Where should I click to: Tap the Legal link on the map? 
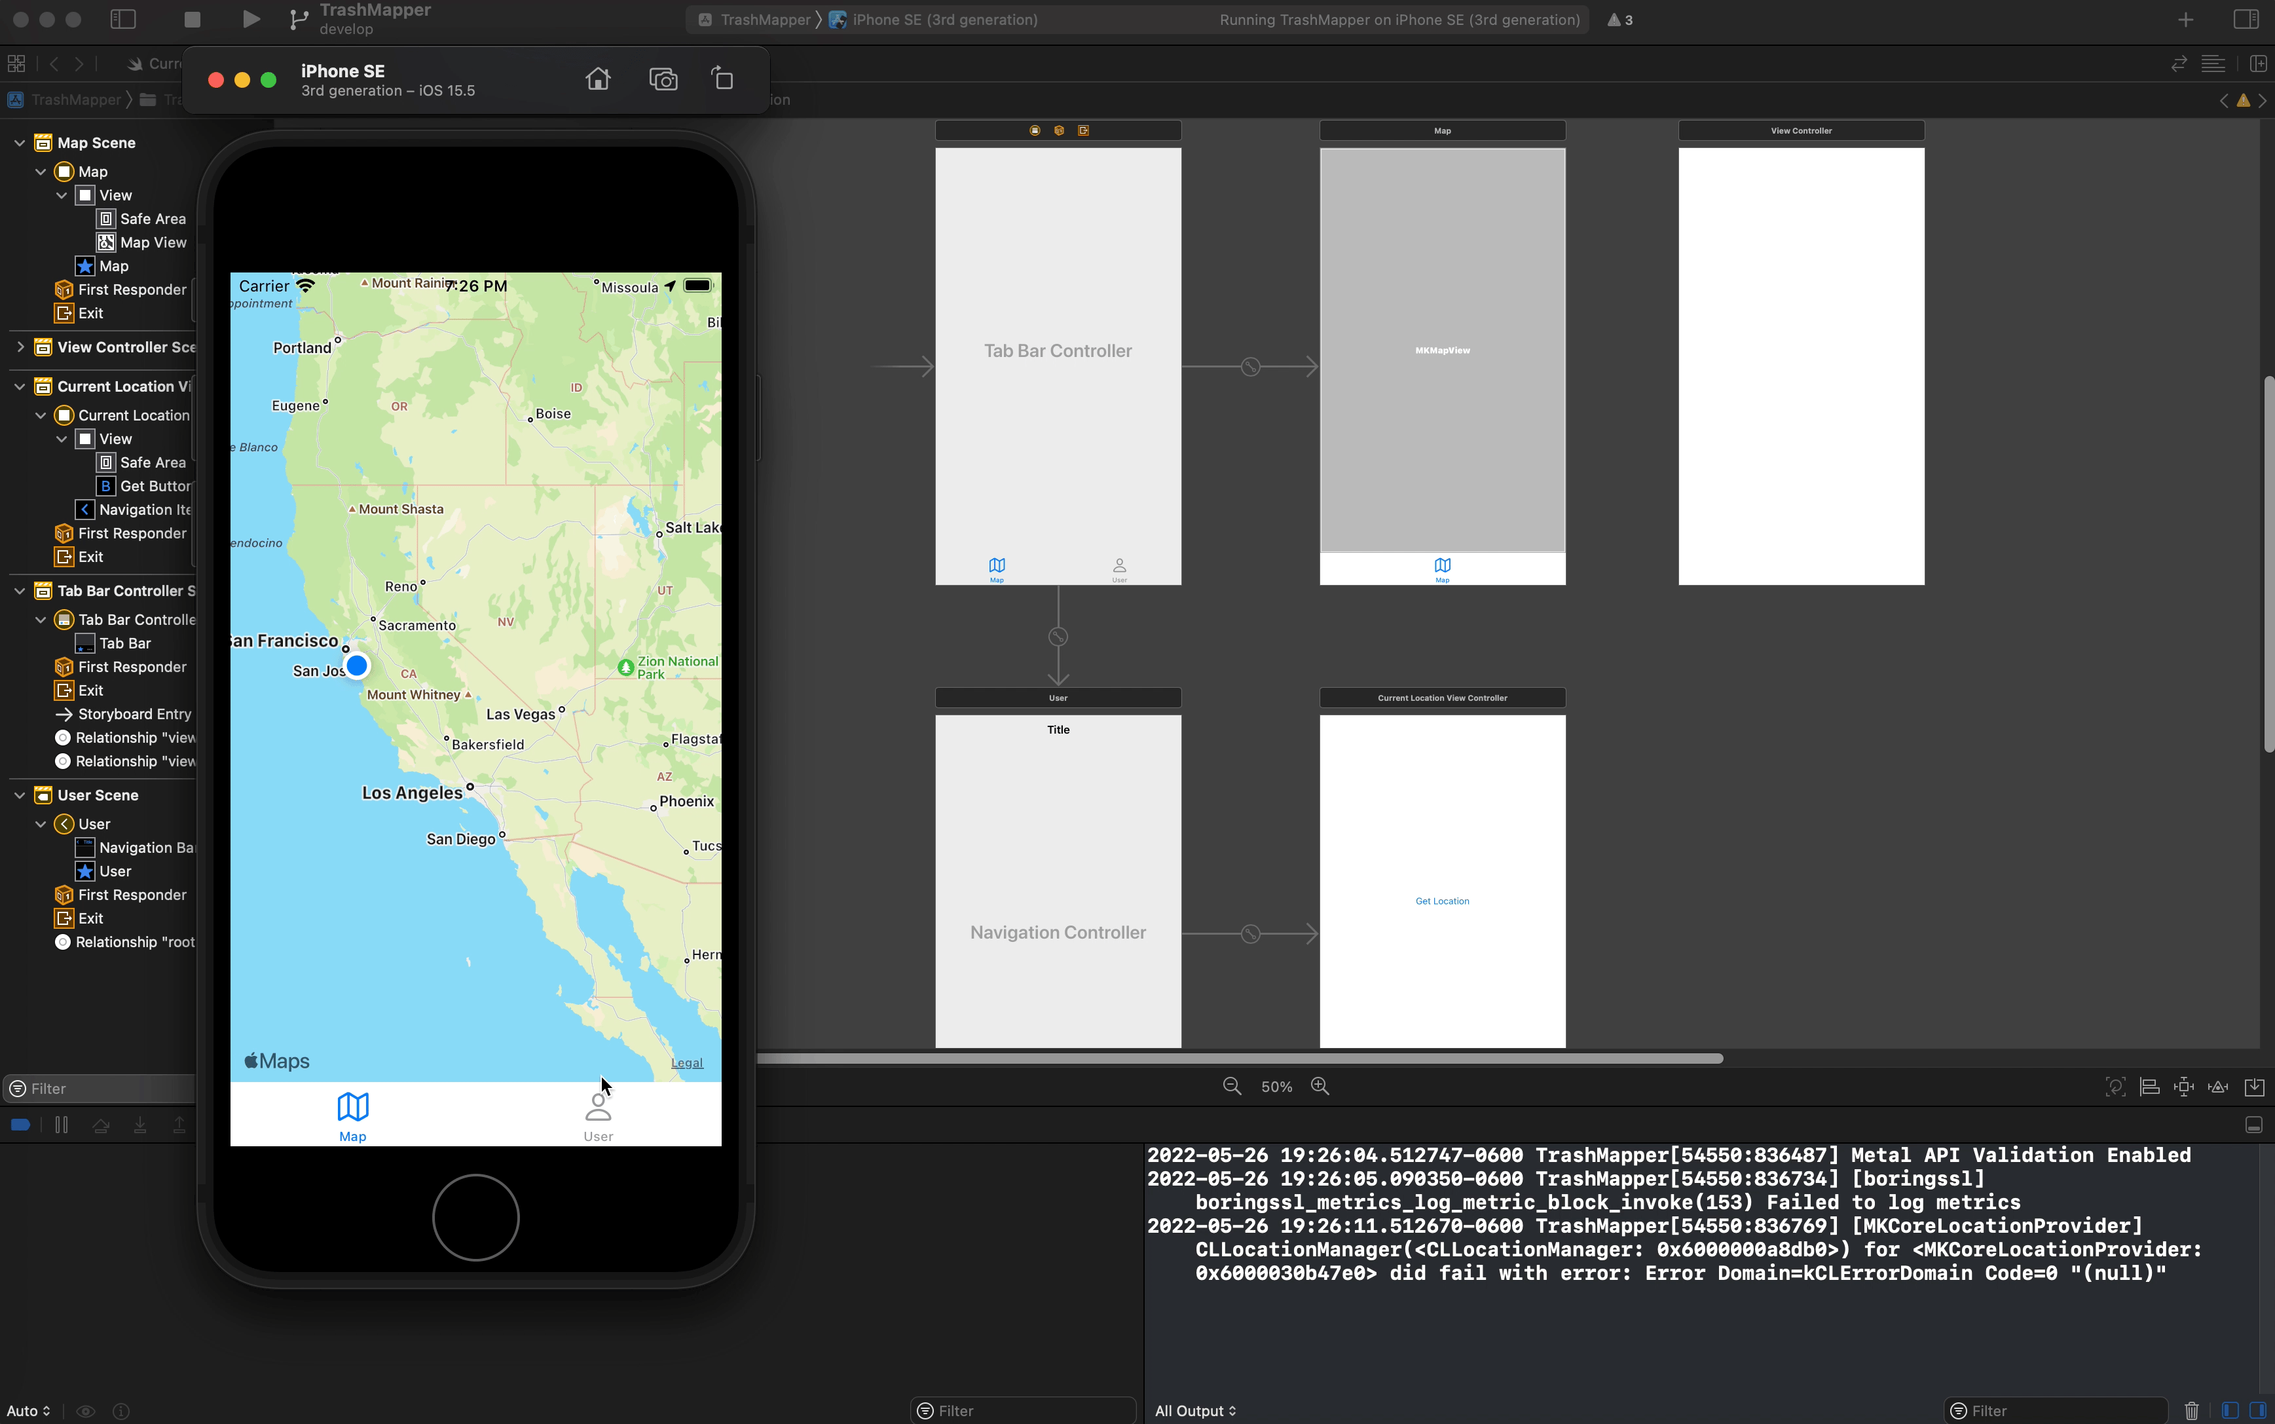(688, 1062)
